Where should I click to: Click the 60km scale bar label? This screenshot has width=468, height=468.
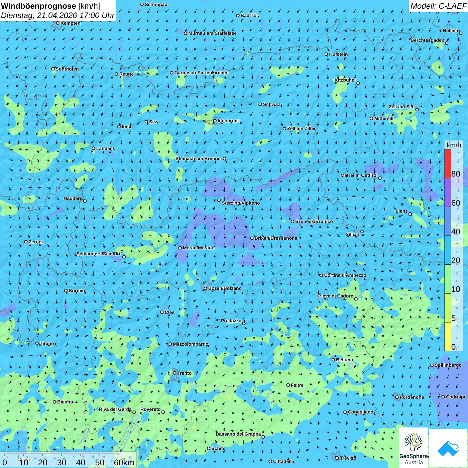(124, 462)
